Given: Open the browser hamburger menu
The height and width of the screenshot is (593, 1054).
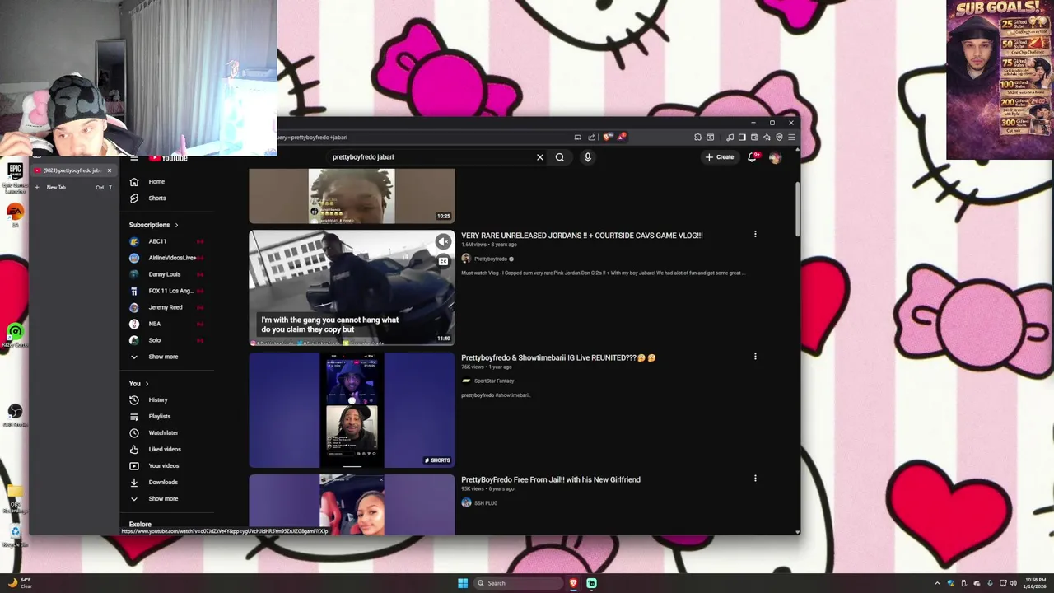Looking at the screenshot, I should [x=791, y=137].
